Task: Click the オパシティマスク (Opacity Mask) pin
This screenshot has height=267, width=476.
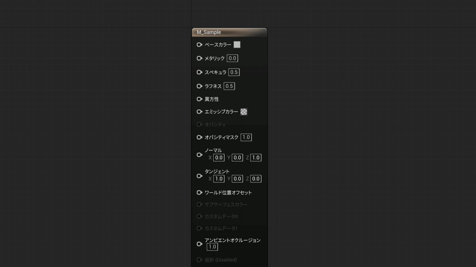Action: (199, 137)
